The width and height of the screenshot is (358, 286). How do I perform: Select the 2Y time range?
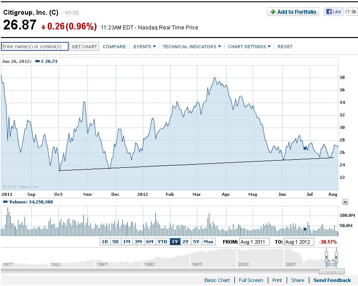coord(185,241)
